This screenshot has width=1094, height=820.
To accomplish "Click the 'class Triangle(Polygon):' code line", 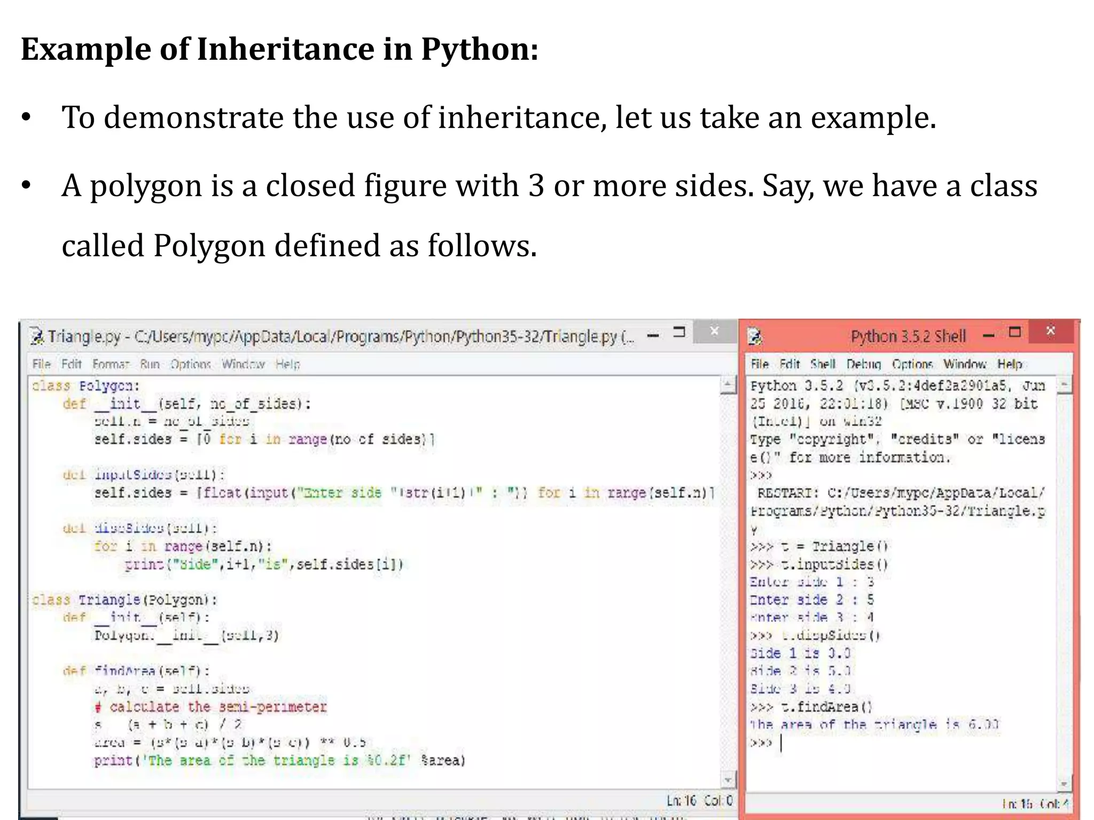I will pyautogui.click(x=124, y=600).
